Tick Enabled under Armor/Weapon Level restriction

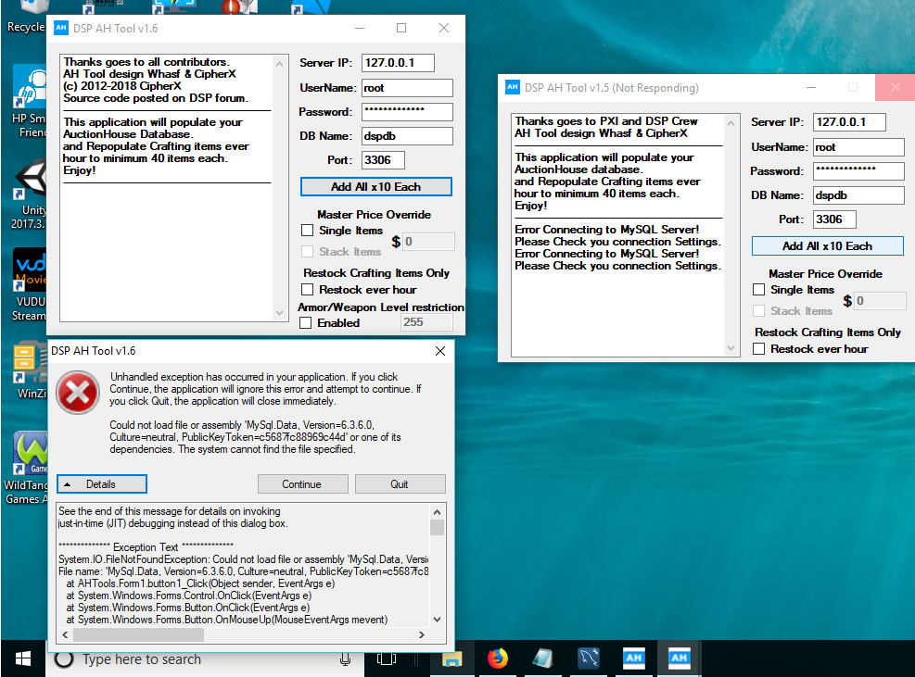click(x=307, y=323)
